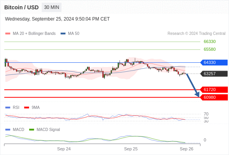Screen dimensions: 229x155
Task: Click the Sep 25 date axis label
Action: point(131,149)
